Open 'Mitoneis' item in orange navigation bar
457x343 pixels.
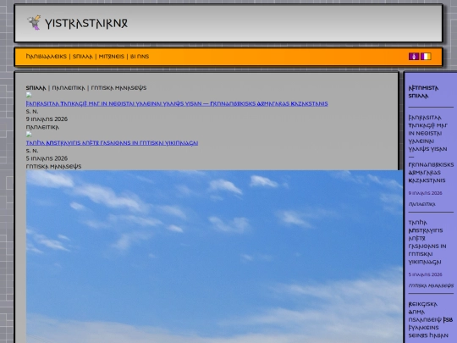(112, 57)
